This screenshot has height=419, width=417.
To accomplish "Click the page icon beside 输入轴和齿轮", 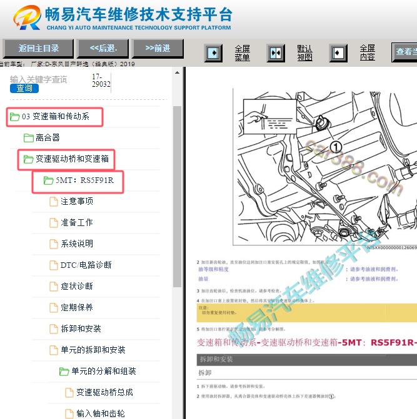I will (x=69, y=414).
